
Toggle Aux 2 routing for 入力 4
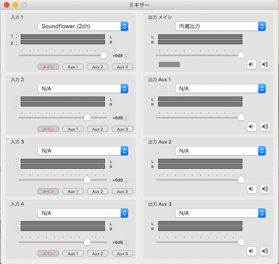(98, 253)
